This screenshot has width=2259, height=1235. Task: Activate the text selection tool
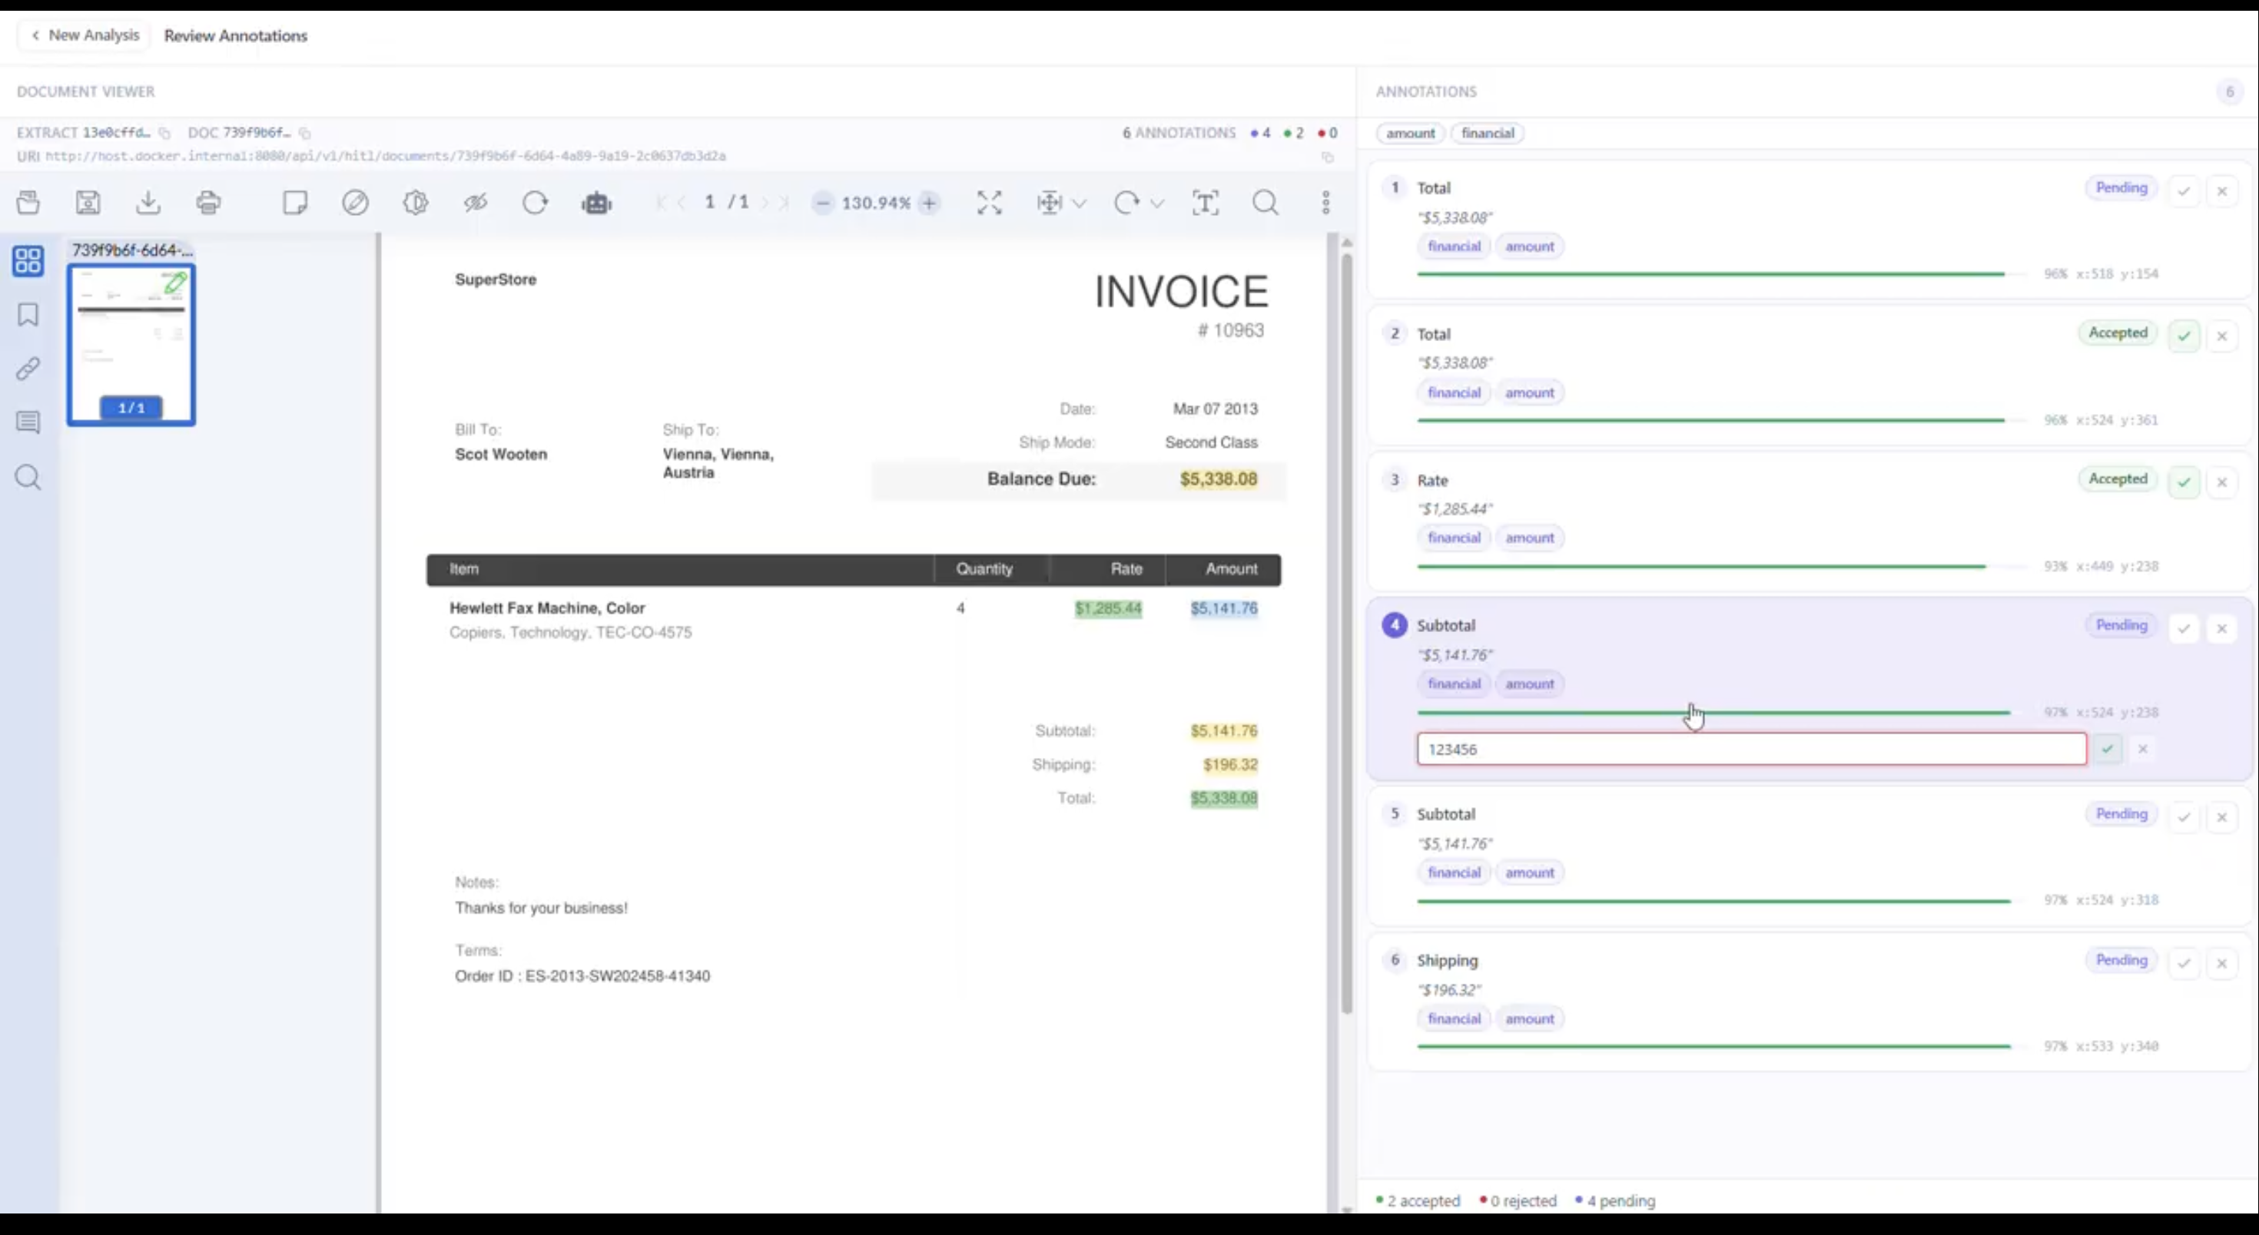click(1206, 203)
